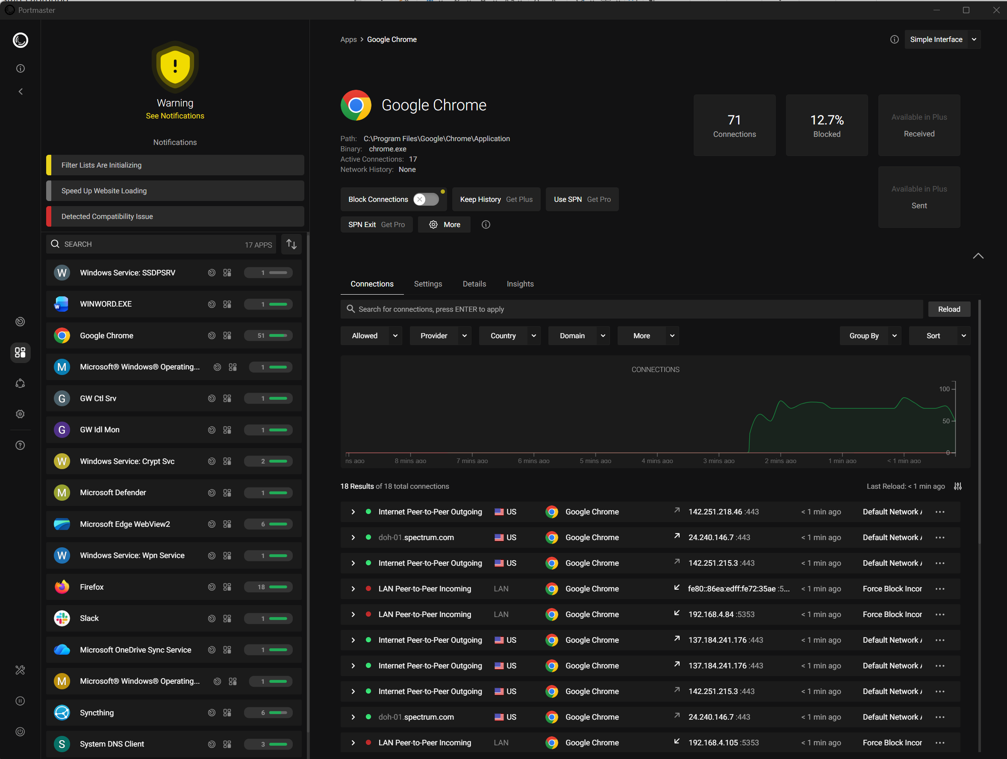Click SPN Exit Get Pro button
The height and width of the screenshot is (759, 1007).
click(376, 224)
